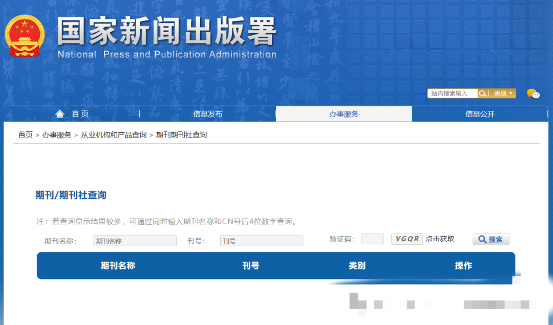Open the WeChat icon in header
The image size is (553, 325).
pyautogui.click(x=533, y=94)
